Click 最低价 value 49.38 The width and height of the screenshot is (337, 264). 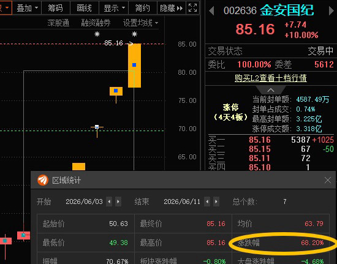tap(118, 243)
